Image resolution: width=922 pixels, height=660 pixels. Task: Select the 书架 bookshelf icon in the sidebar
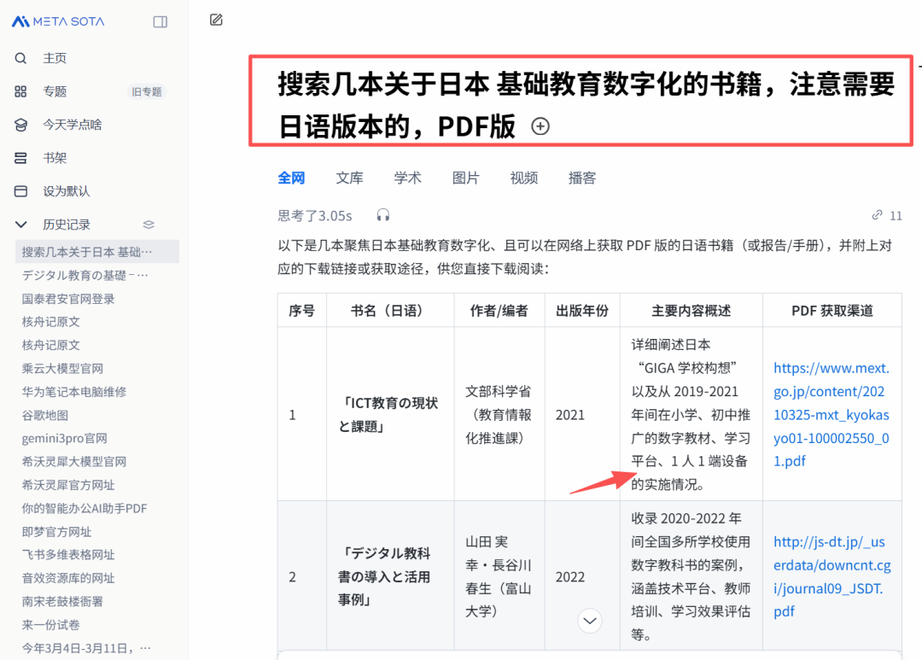tap(21, 157)
